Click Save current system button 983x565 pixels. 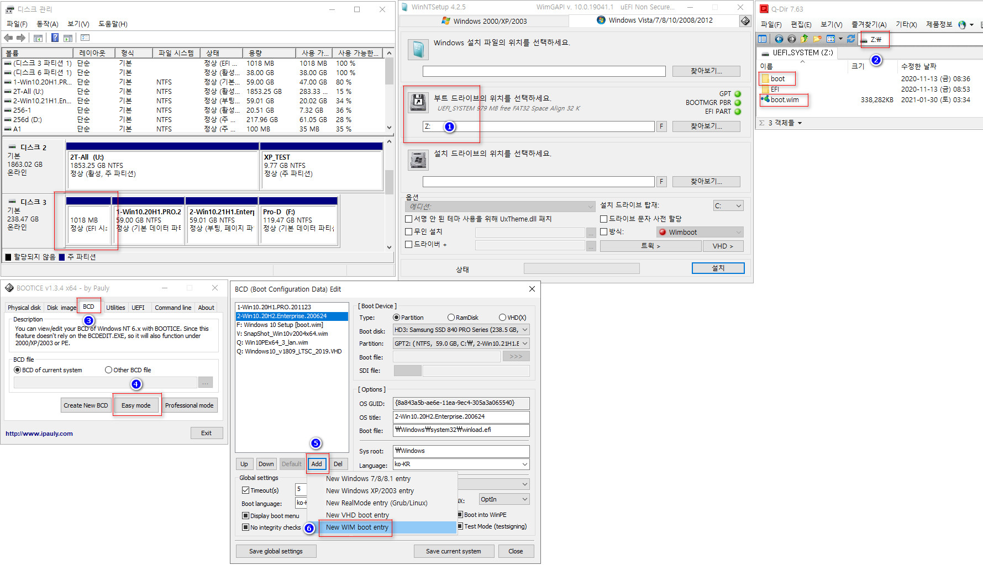point(453,551)
